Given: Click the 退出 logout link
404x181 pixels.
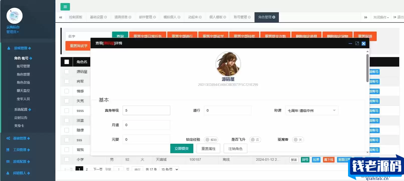Looking at the screenshot, I should click(x=398, y=17).
